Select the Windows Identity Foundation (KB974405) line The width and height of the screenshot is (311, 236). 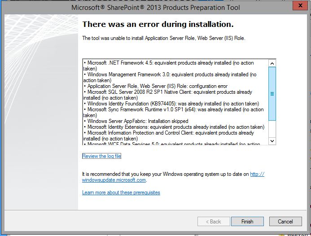click(x=171, y=104)
